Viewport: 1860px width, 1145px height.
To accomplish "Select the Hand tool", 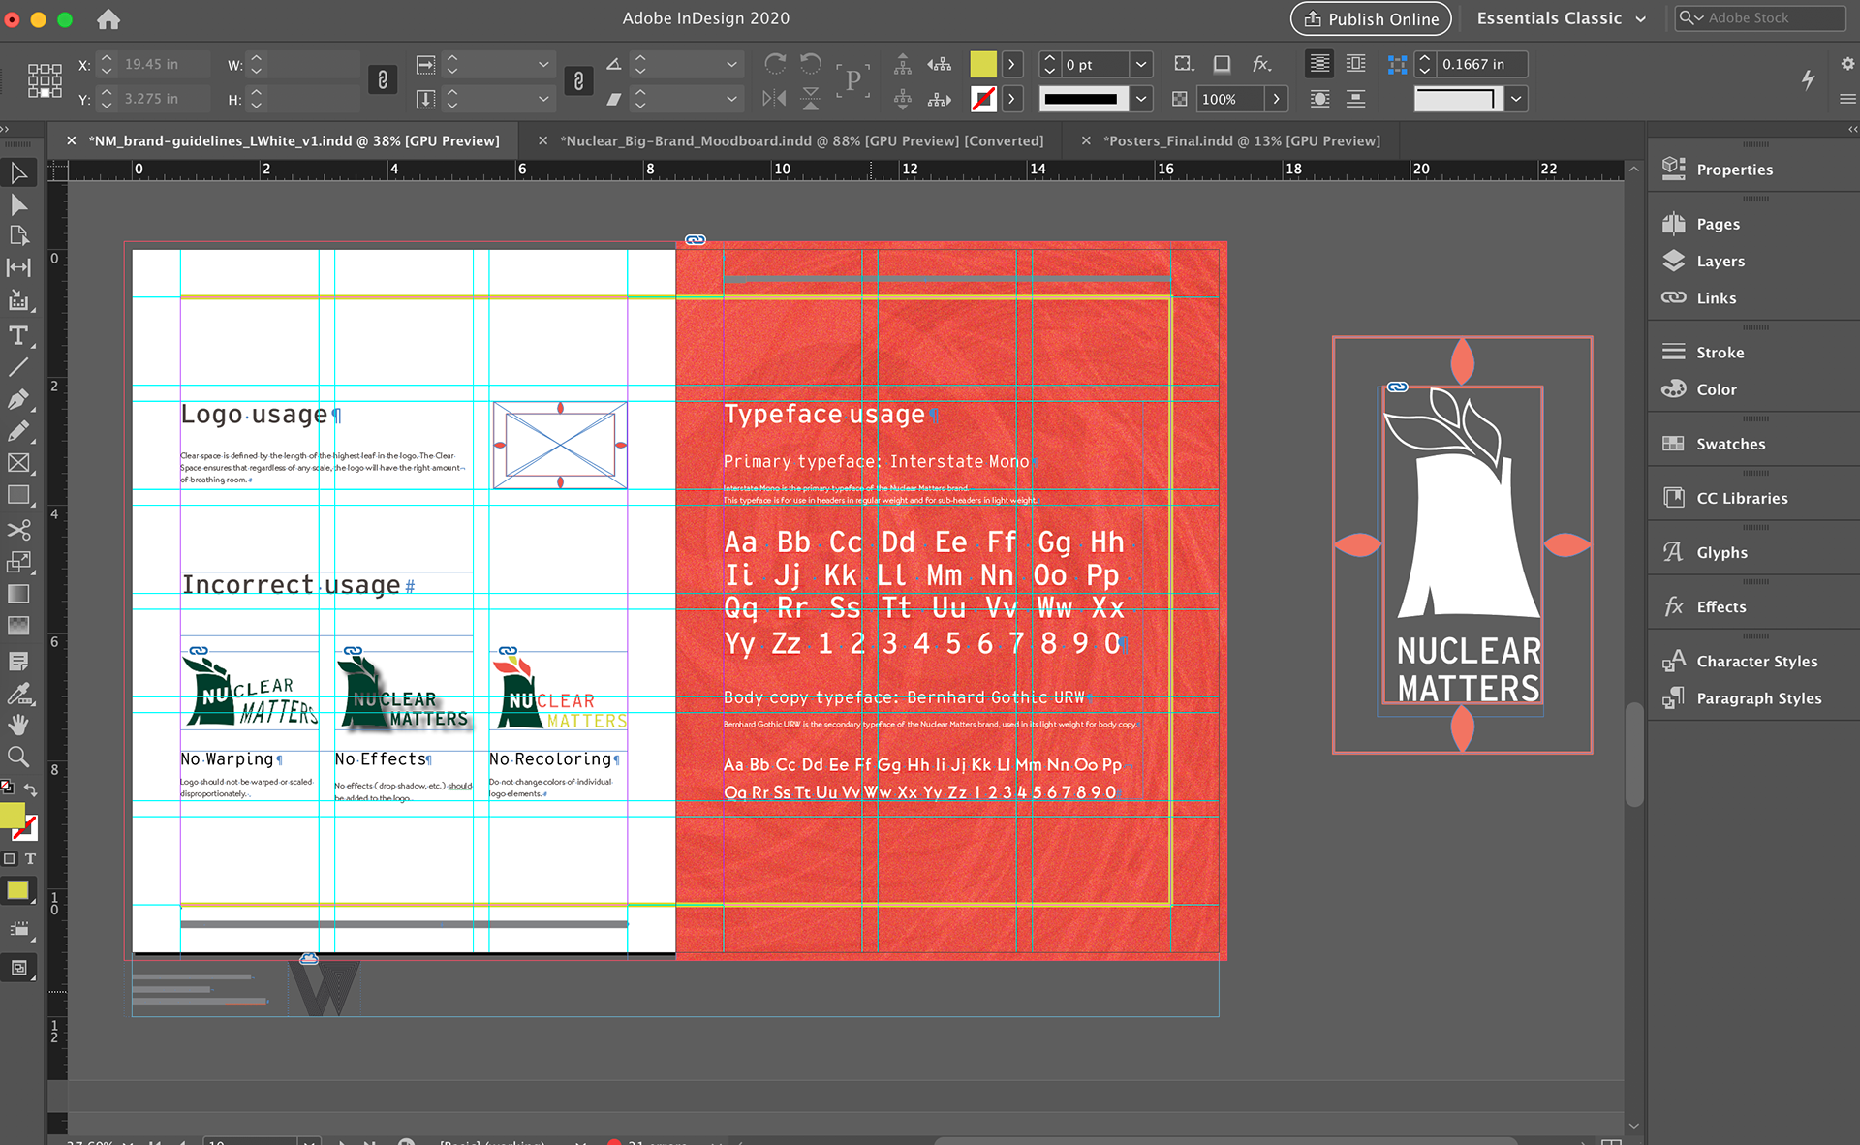I will coord(18,725).
